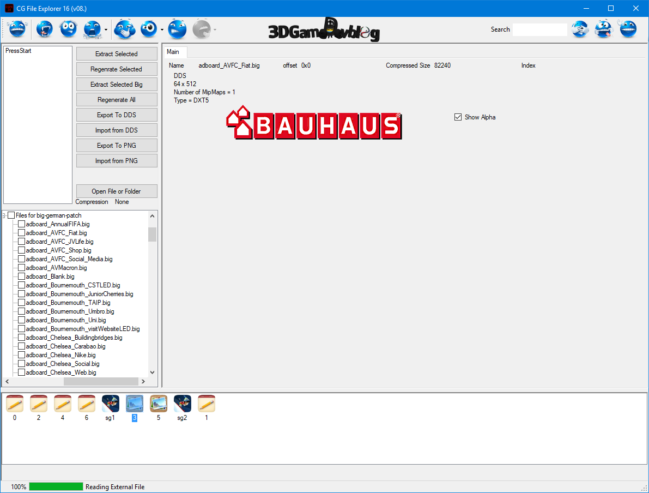Click the giggling blue smiley with hand over mouth
This screenshot has width=649, height=493.
tap(124, 29)
